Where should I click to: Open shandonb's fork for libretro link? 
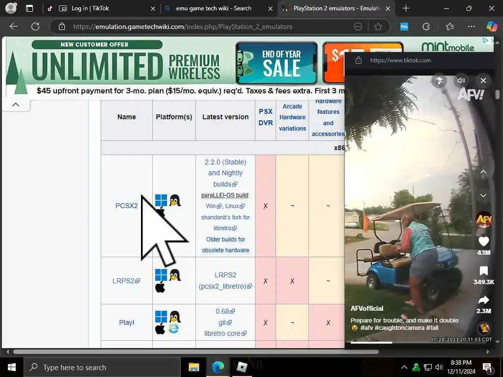coord(225,222)
